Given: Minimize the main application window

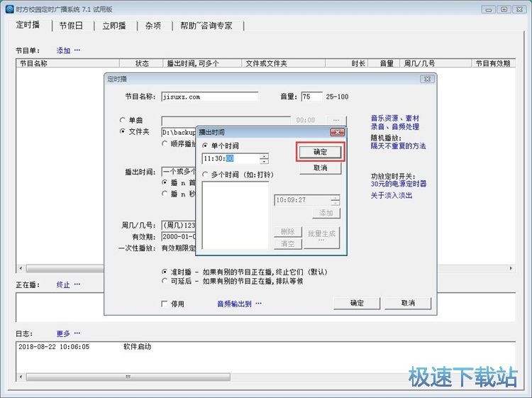Looking at the screenshot, I should 489,9.
